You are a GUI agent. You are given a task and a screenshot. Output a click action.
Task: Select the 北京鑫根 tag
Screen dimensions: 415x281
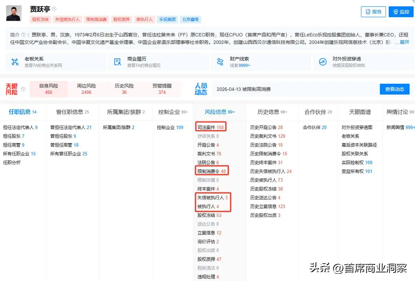coord(190,20)
